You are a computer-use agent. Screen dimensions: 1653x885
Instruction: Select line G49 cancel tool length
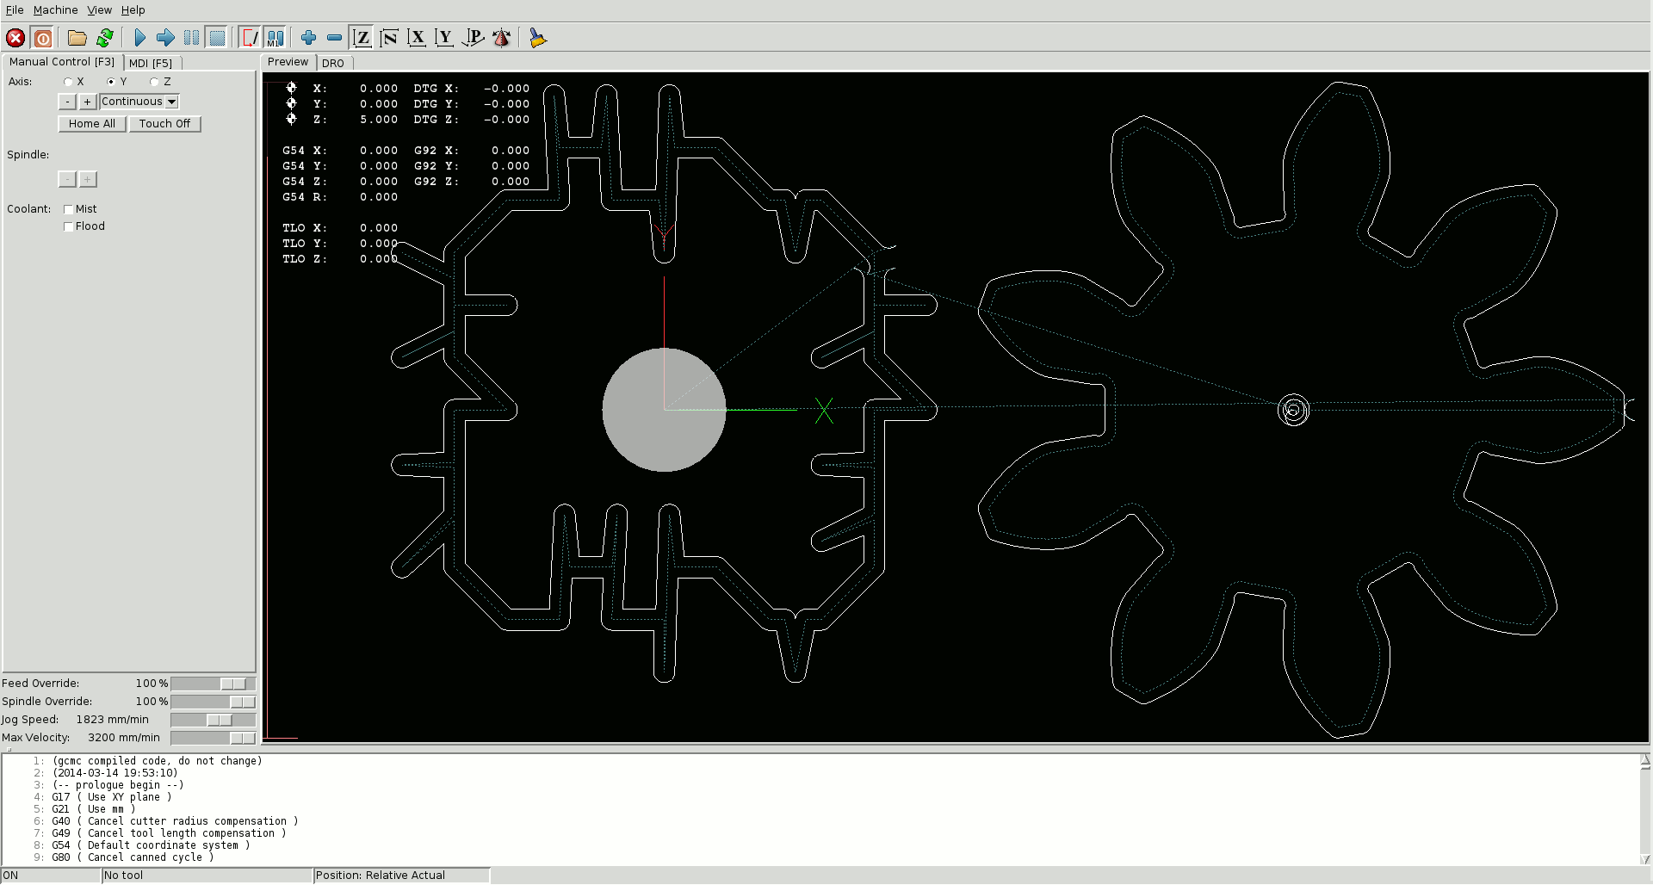coord(169,833)
